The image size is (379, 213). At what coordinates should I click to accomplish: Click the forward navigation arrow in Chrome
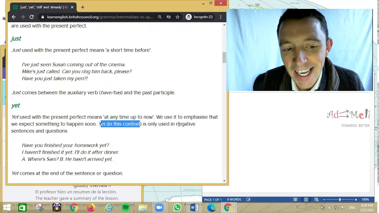click(23, 17)
